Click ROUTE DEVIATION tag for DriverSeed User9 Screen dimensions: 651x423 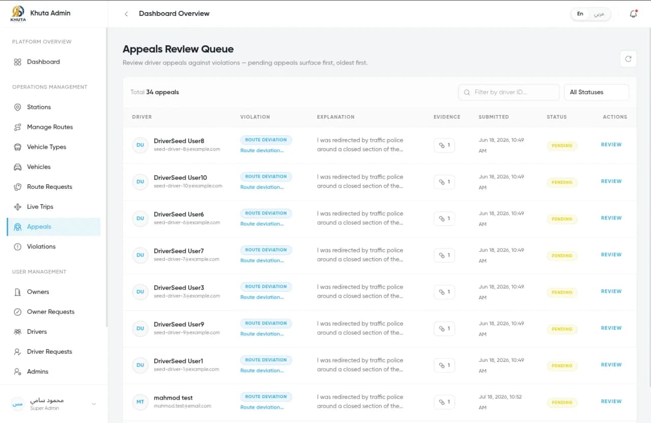266,323
